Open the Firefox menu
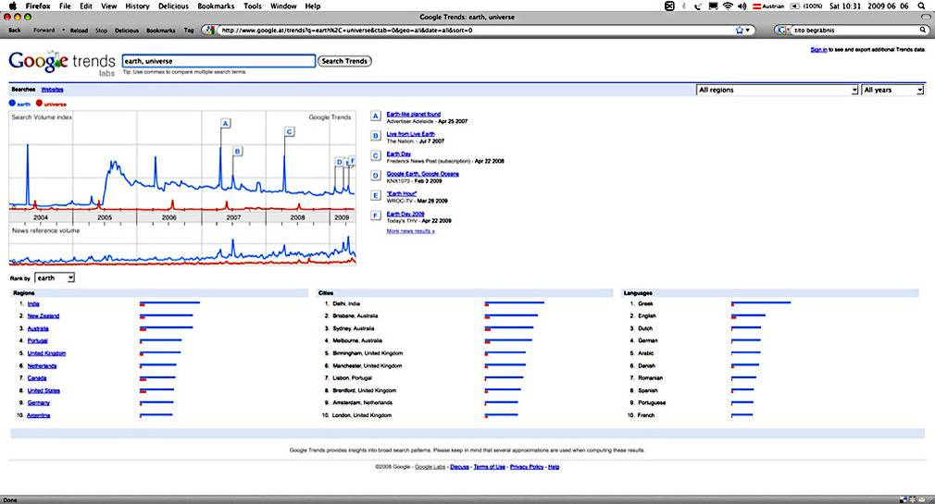Image resolution: width=935 pixels, height=504 pixels. click(x=38, y=6)
